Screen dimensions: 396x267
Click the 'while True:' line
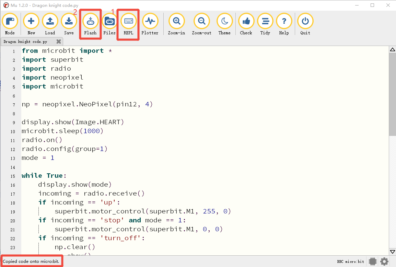click(44, 176)
